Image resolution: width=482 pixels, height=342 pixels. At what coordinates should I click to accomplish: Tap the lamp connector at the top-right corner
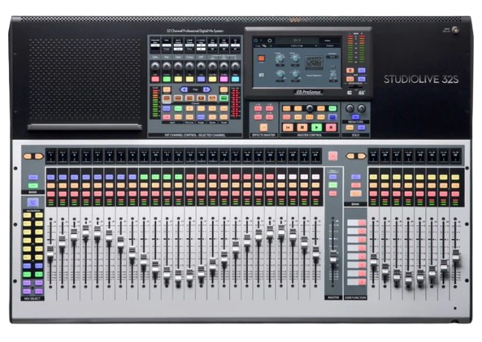455,30
